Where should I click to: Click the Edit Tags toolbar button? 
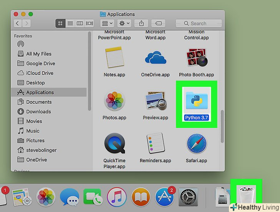[158, 24]
